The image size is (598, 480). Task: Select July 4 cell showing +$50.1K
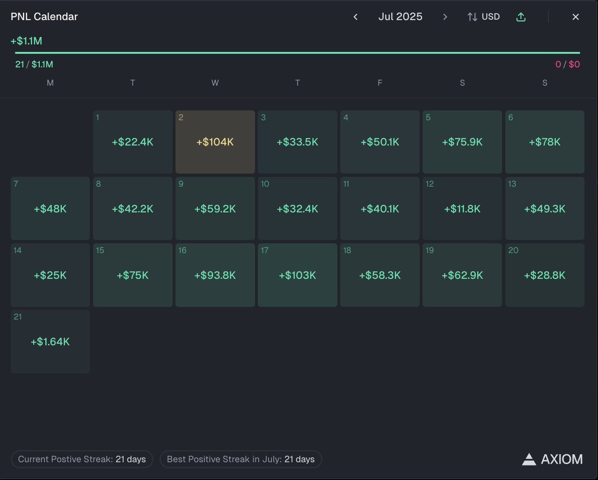pos(380,142)
